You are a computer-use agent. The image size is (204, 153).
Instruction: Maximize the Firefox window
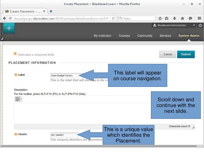[192, 4]
